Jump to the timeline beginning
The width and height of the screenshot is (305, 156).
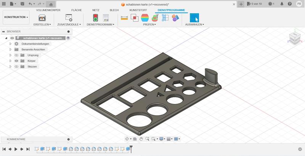coord(4,149)
